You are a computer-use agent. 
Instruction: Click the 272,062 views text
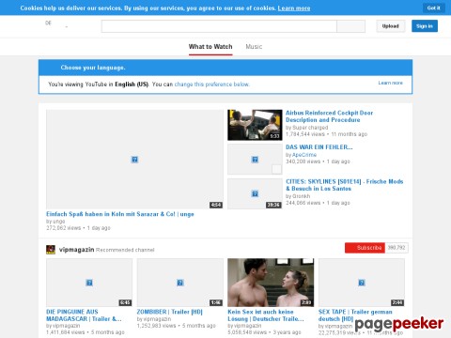click(64, 228)
